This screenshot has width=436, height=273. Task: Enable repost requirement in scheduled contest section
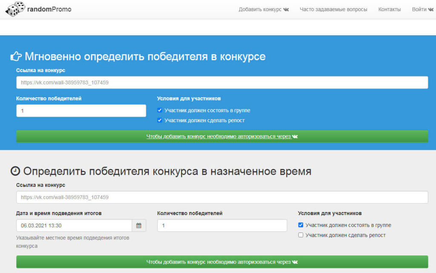pos(301,235)
